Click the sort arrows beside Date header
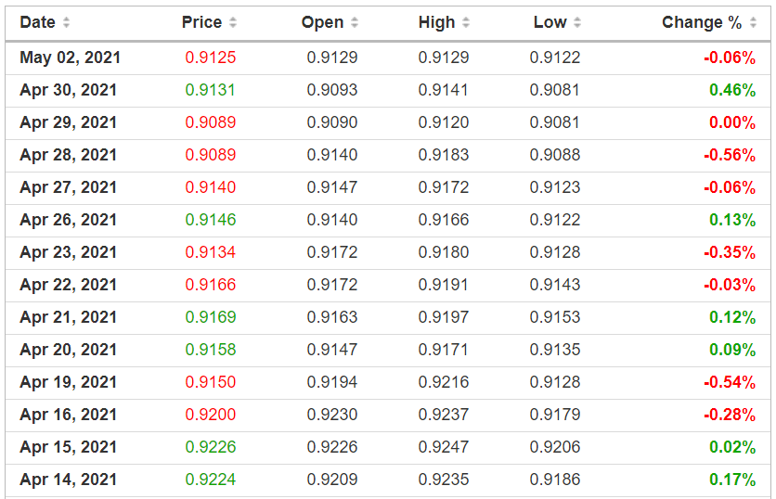Screen dimensions: 776x499 (x=66, y=22)
